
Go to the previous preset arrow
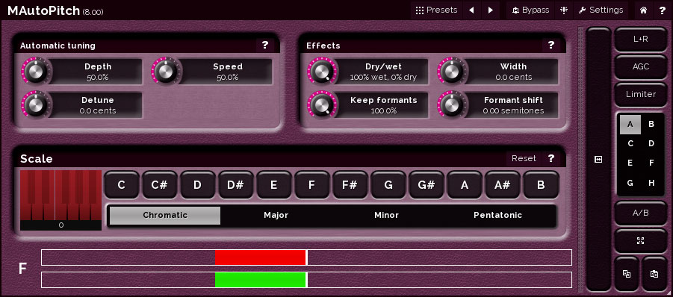click(471, 10)
